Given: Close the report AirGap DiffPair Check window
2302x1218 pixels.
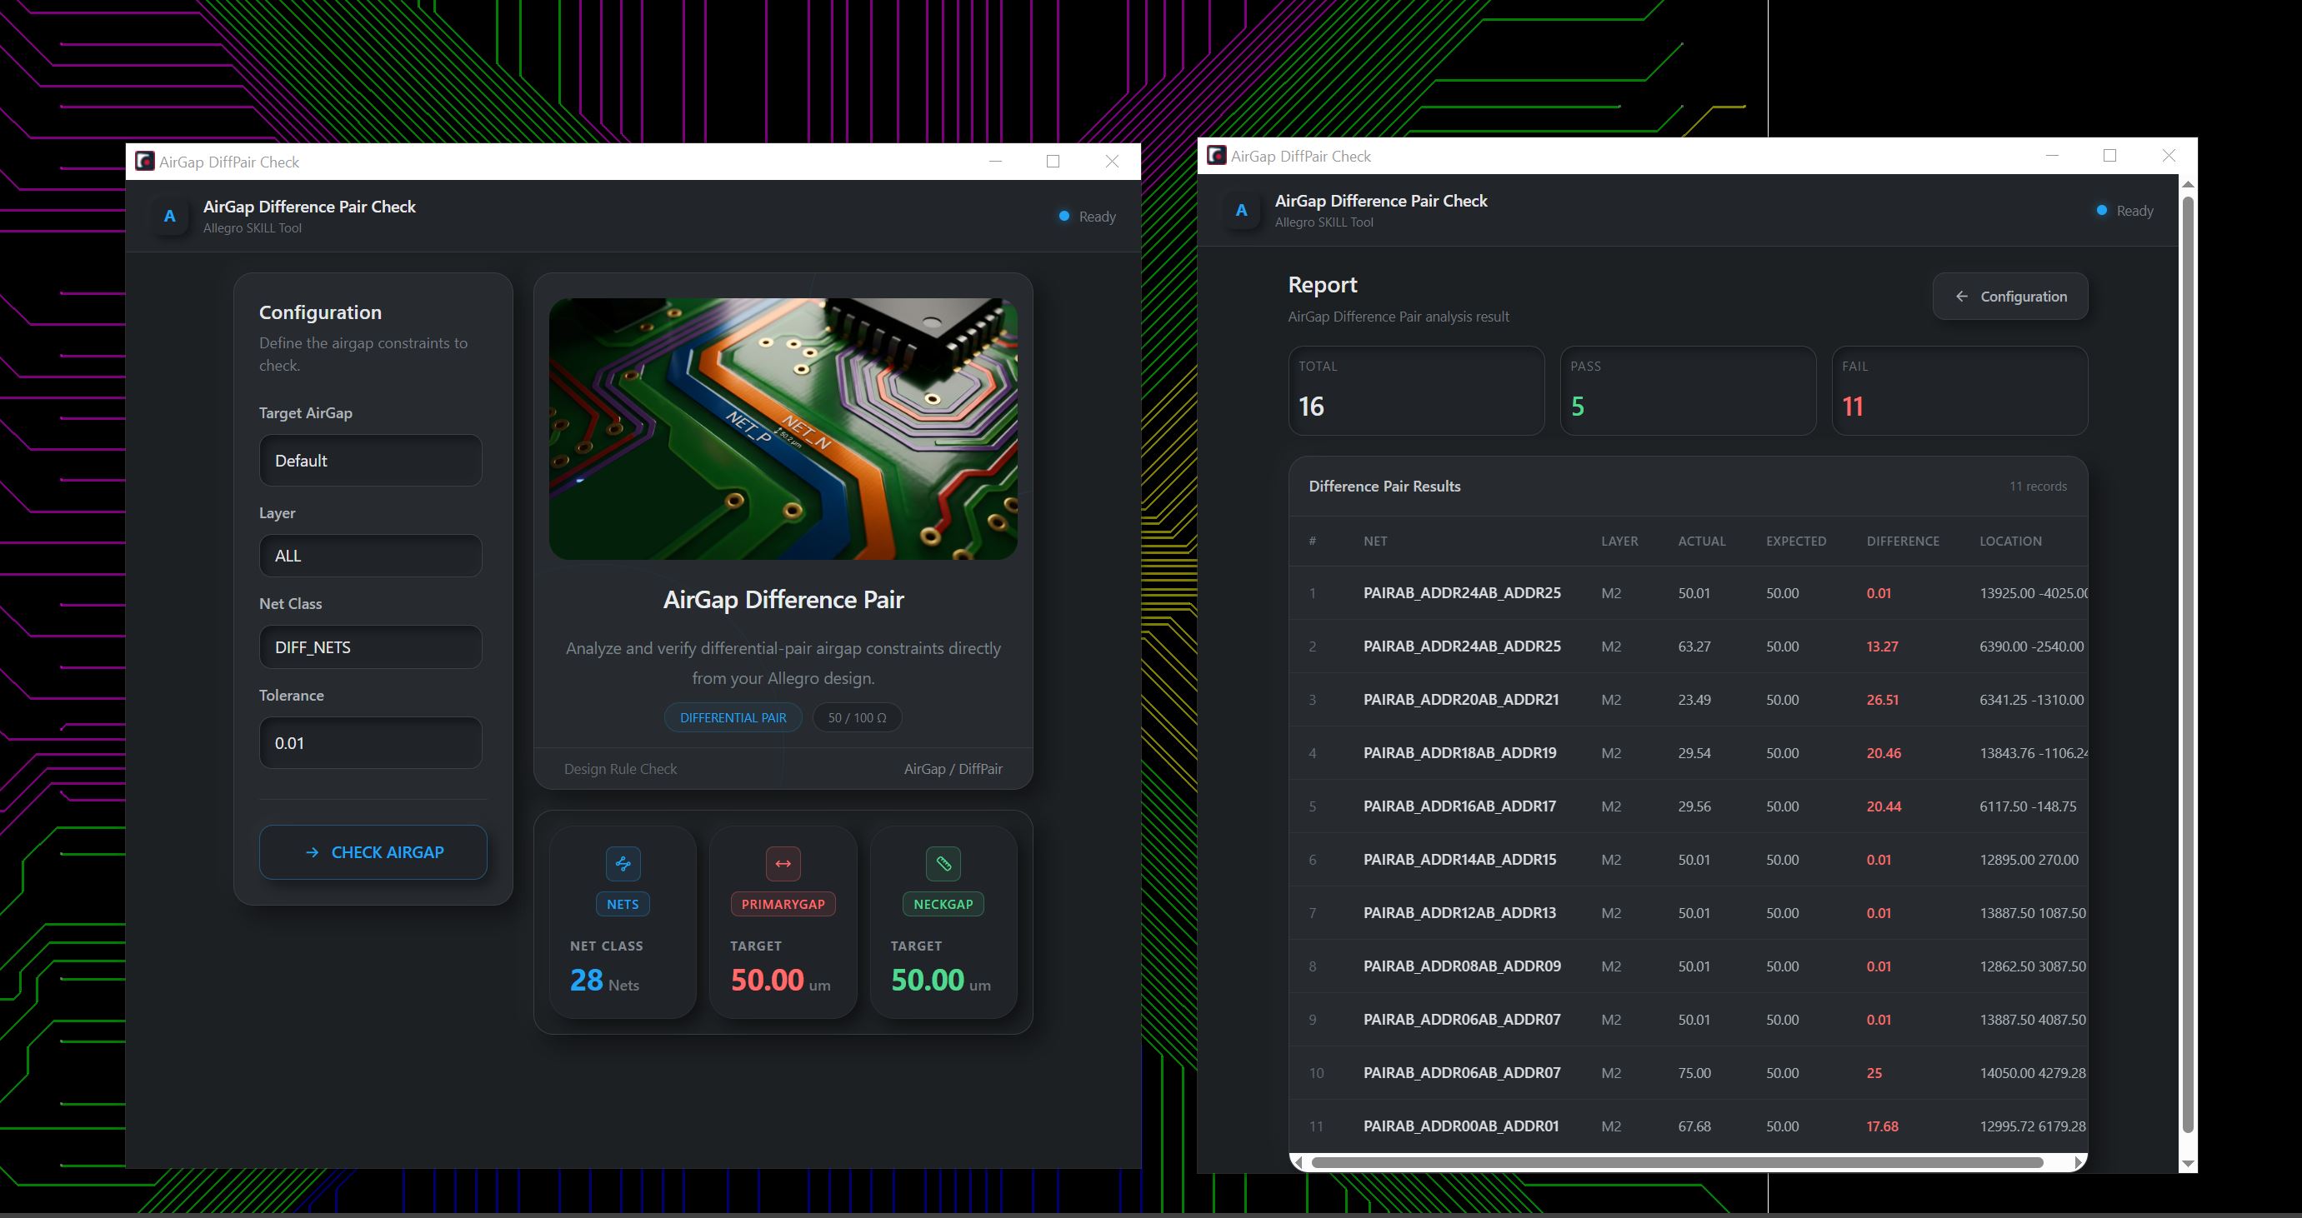Looking at the screenshot, I should click(2169, 156).
